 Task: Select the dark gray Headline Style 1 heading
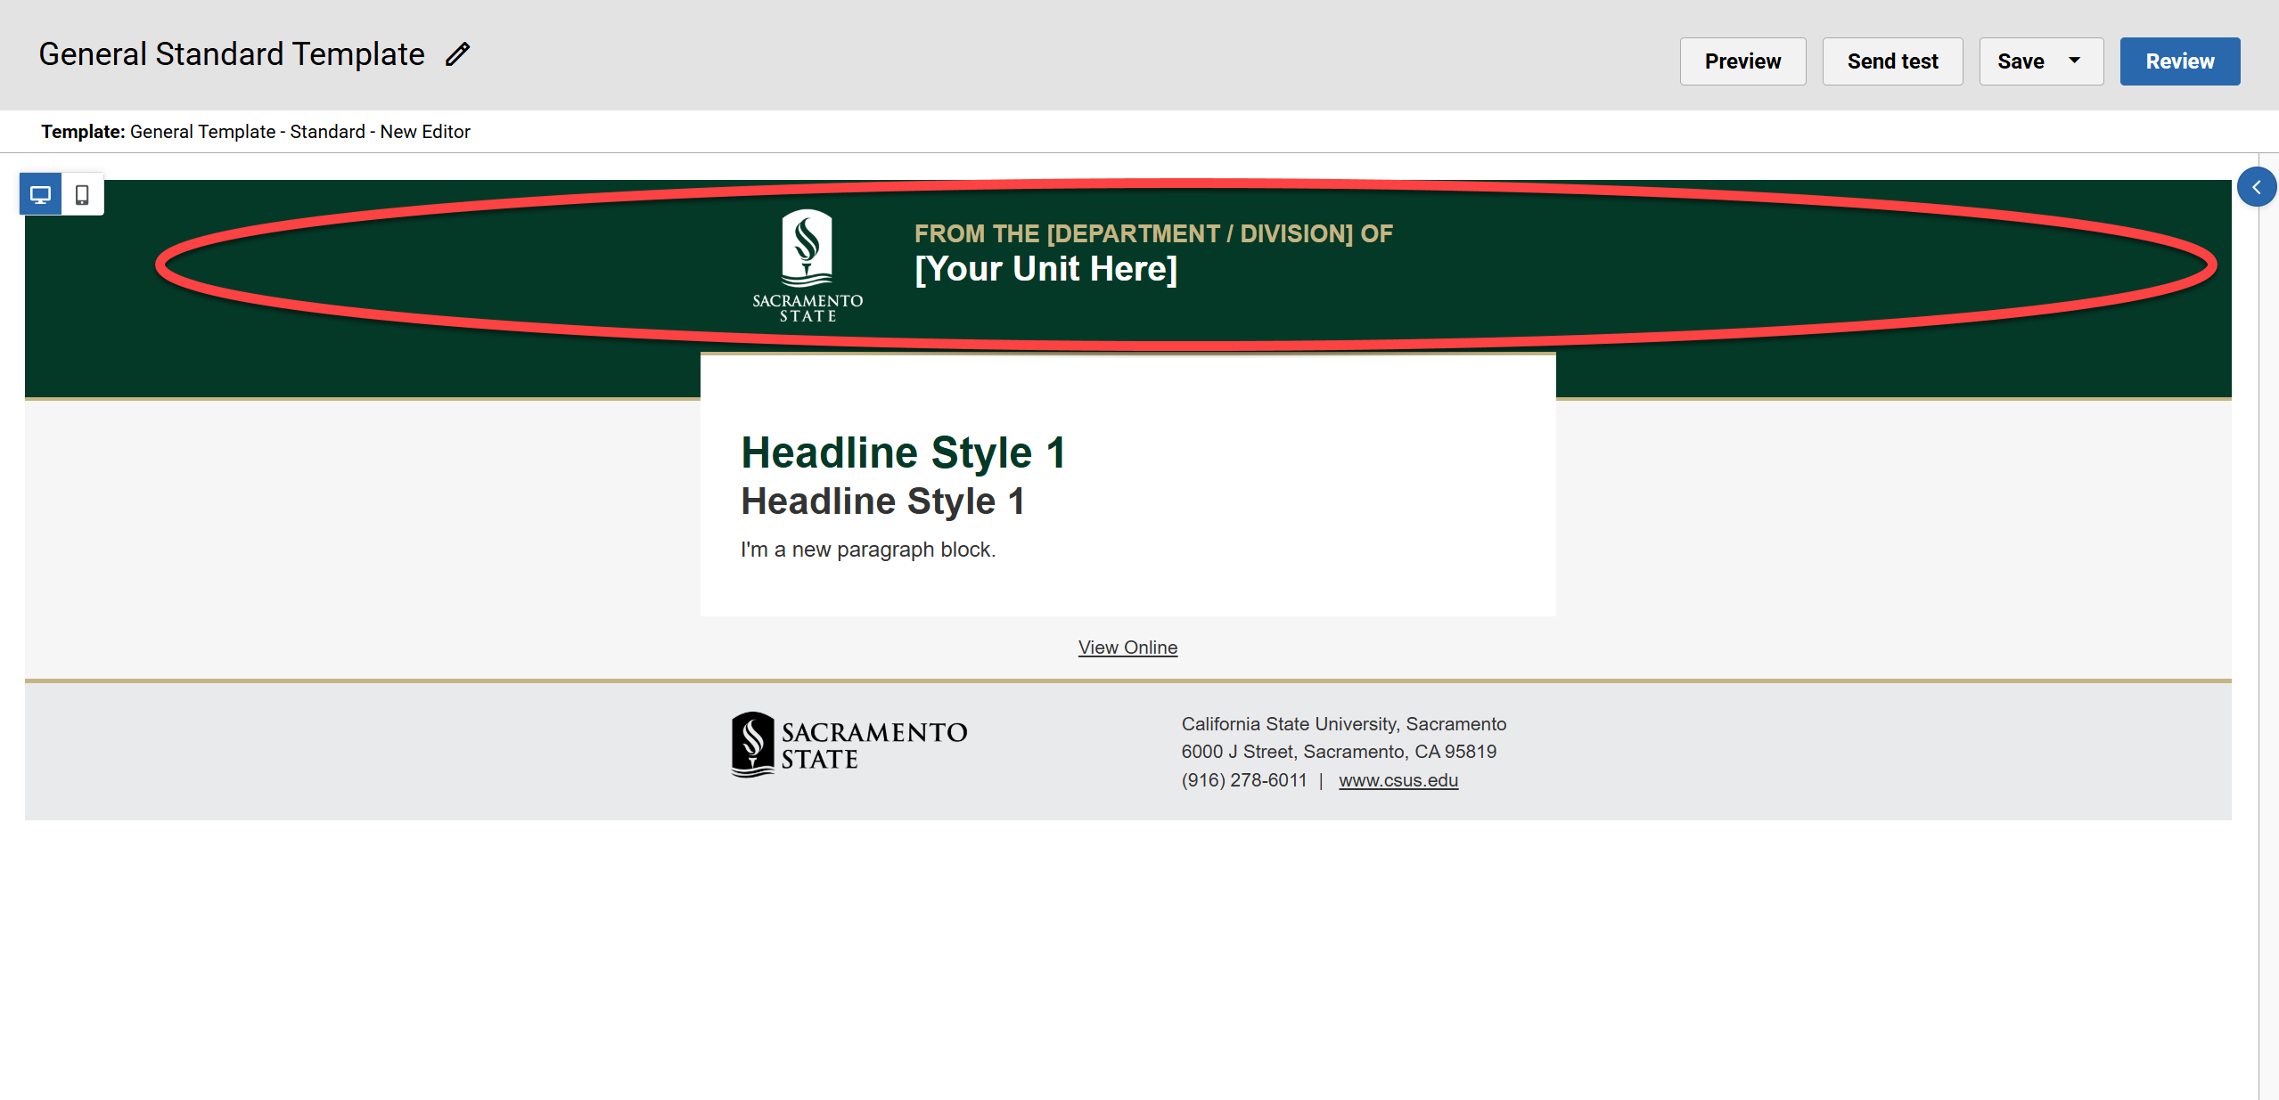click(882, 501)
